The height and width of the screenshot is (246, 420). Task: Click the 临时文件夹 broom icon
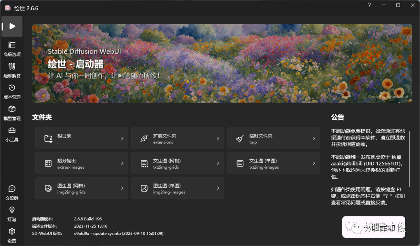point(240,138)
